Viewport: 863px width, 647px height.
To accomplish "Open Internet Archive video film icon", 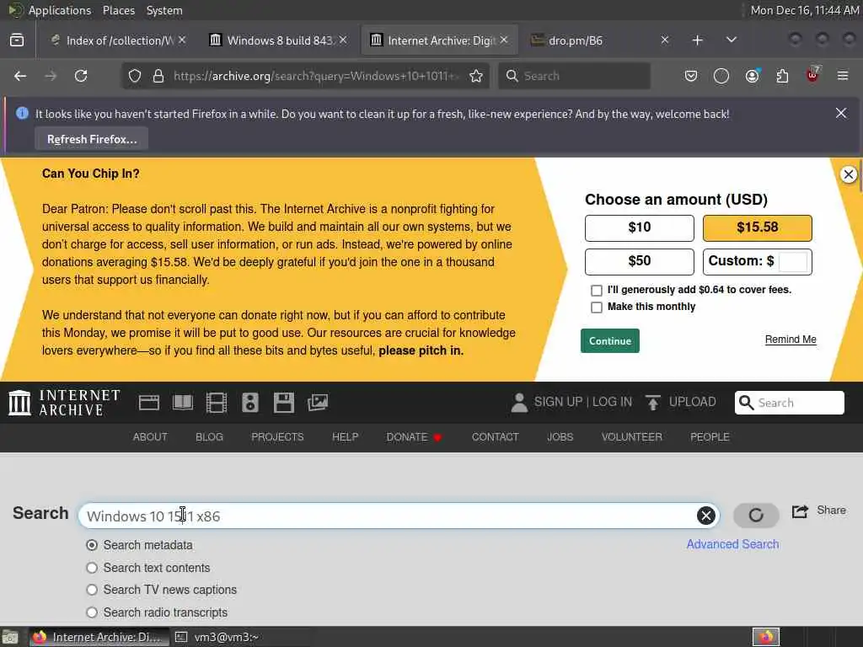I will point(217,403).
